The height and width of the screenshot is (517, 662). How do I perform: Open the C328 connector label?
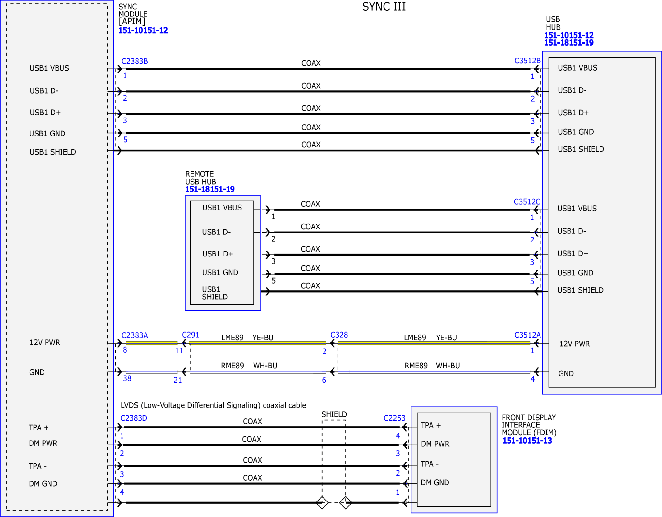coord(339,335)
